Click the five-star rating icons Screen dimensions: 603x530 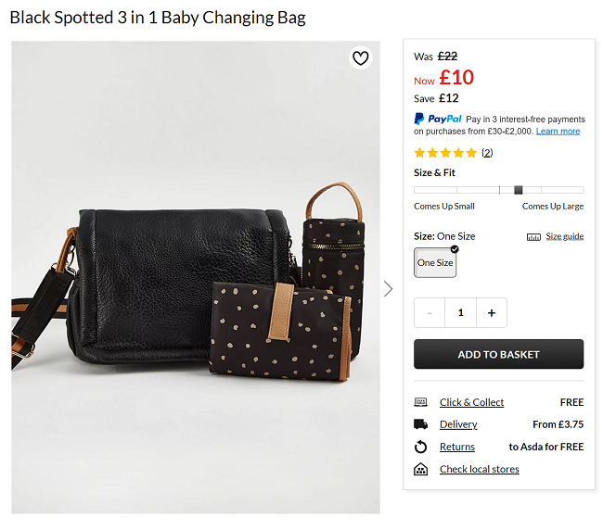(x=445, y=153)
